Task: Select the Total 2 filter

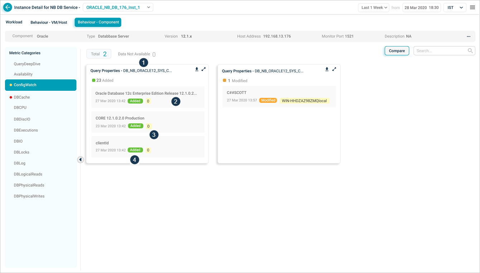Action: click(x=99, y=54)
